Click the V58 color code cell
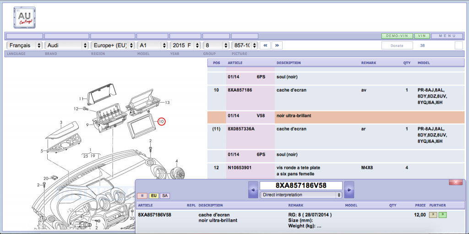The height and width of the screenshot is (234, 469). coord(261,115)
